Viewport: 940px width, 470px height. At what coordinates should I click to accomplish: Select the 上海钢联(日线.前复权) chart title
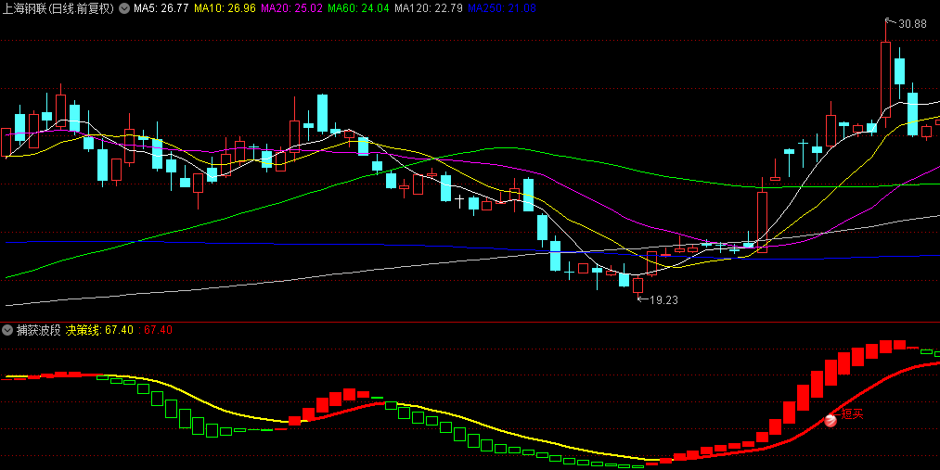pyautogui.click(x=58, y=8)
